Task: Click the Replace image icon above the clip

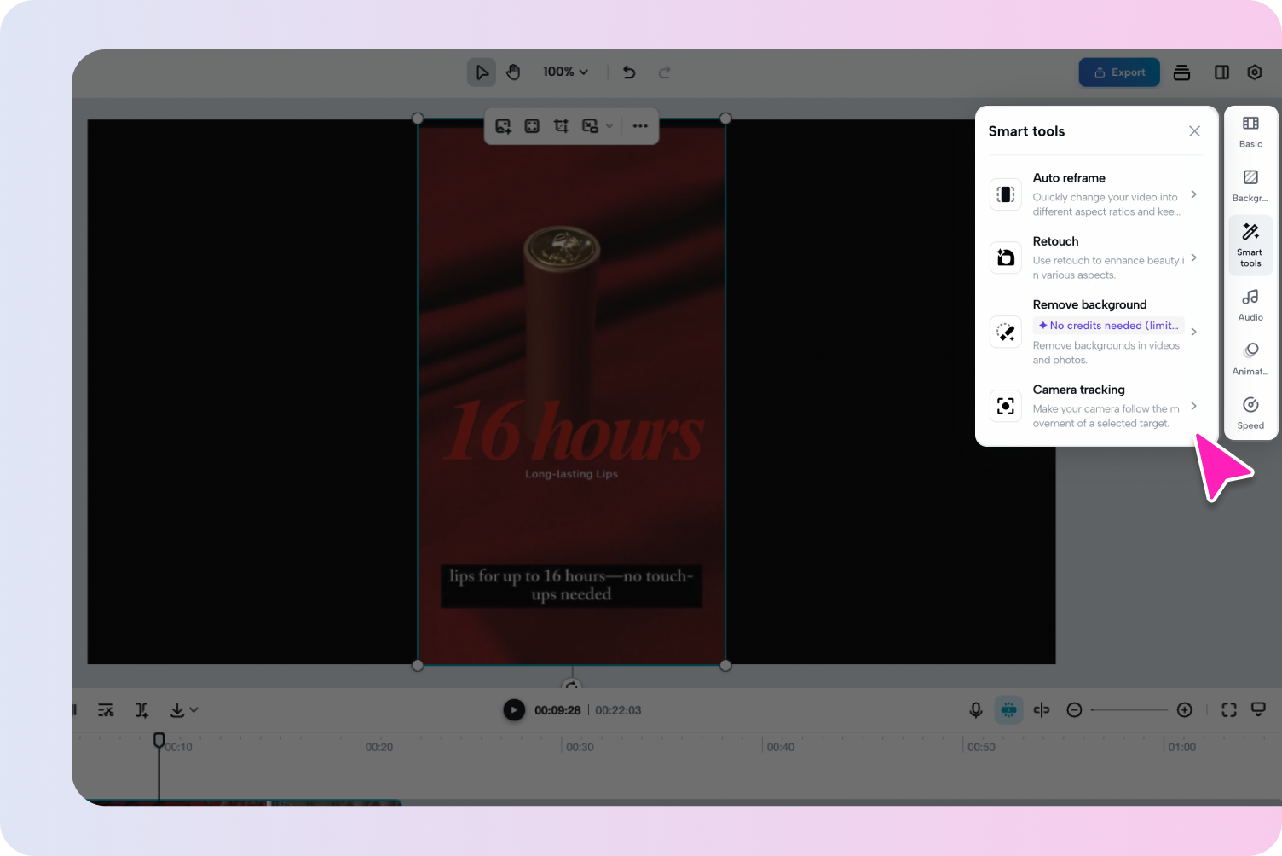Action: [503, 125]
